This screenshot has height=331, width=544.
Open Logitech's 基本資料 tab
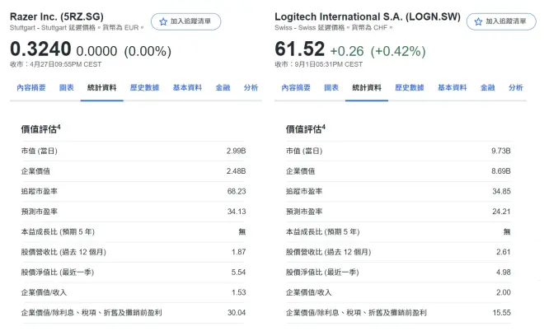click(x=452, y=87)
